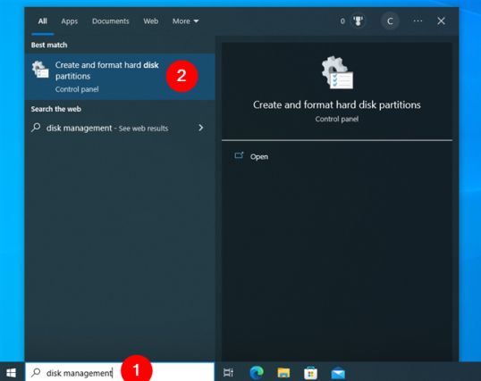The width and height of the screenshot is (481, 381).
Task: Open Microsoft Store from the taskbar
Action: [310, 373]
